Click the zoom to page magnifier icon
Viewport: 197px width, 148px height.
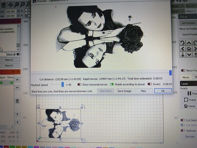coord(17,5)
